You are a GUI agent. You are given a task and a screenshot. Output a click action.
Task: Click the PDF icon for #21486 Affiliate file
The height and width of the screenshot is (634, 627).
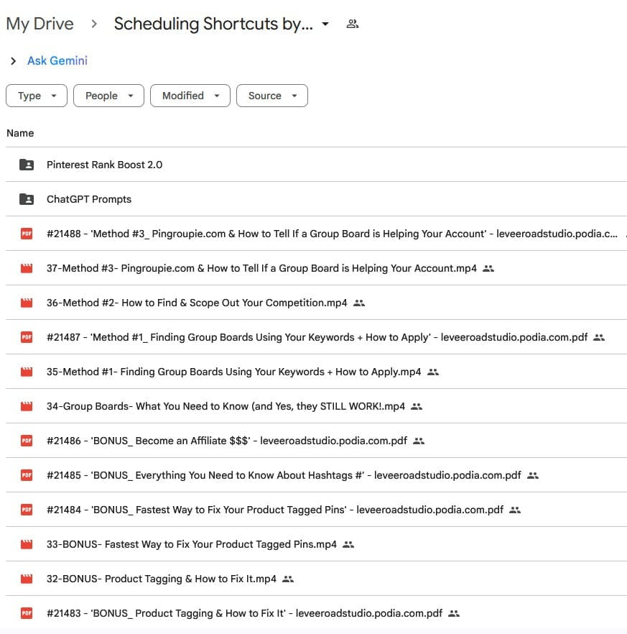(27, 441)
